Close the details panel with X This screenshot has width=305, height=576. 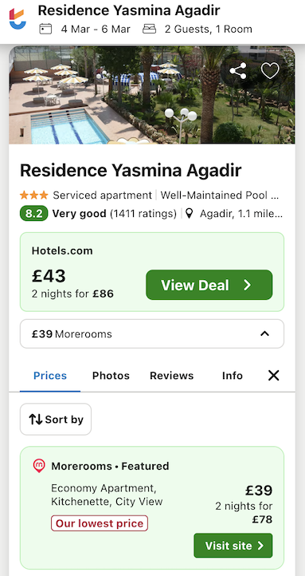(273, 376)
